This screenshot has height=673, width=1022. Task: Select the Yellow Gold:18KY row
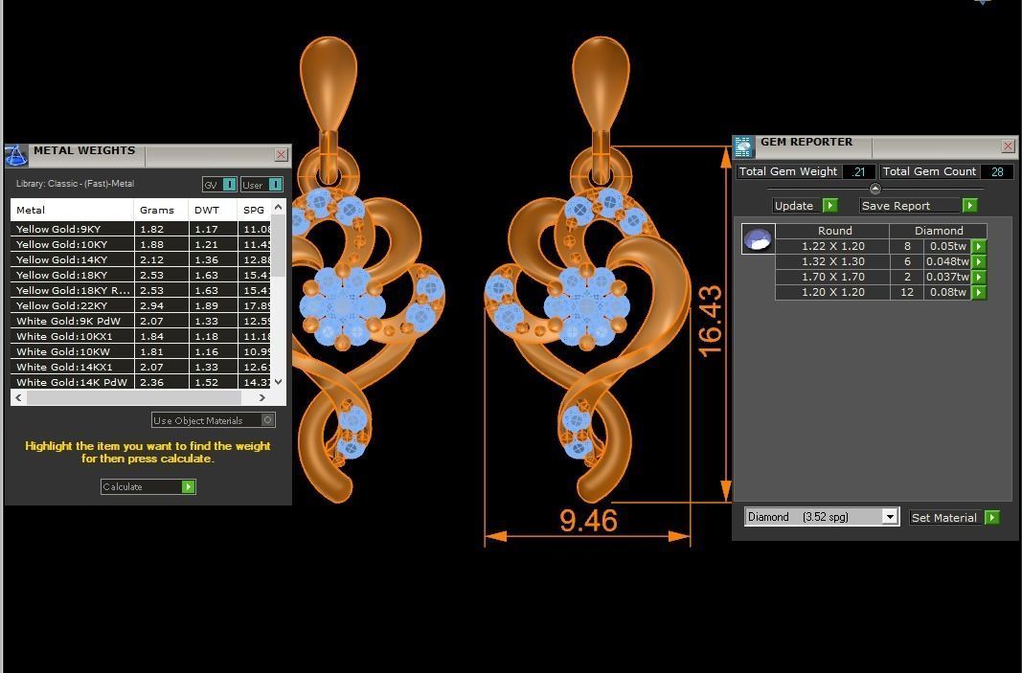pos(141,275)
